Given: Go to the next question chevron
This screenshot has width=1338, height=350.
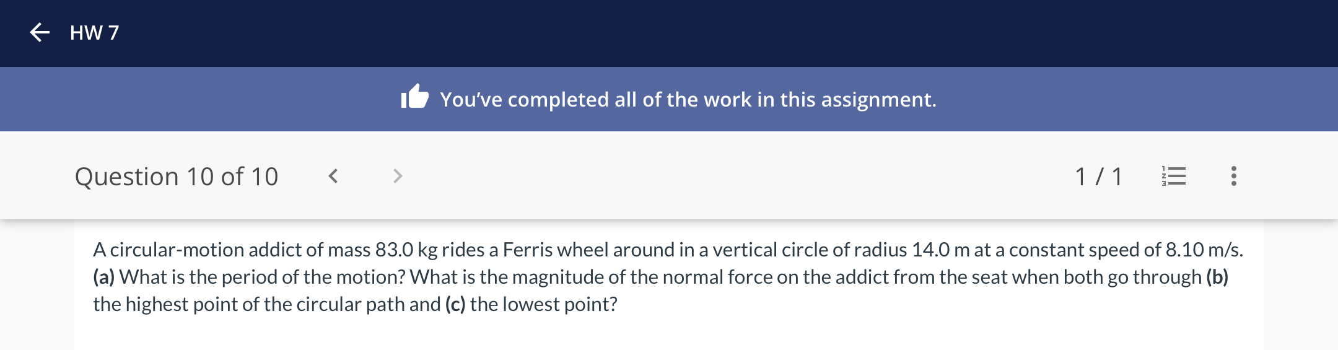Looking at the screenshot, I should click(398, 177).
